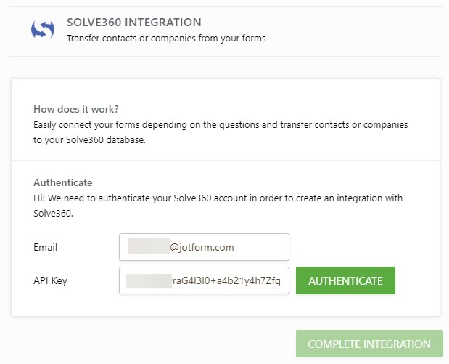This screenshot has width=449, height=364.
Task: Click the '@jotform.com' text in the Email field
Action: pyautogui.click(x=202, y=247)
